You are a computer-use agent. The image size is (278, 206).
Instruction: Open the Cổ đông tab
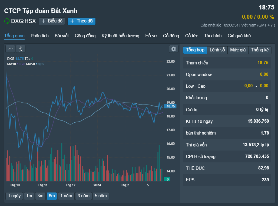click(x=171, y=36)
